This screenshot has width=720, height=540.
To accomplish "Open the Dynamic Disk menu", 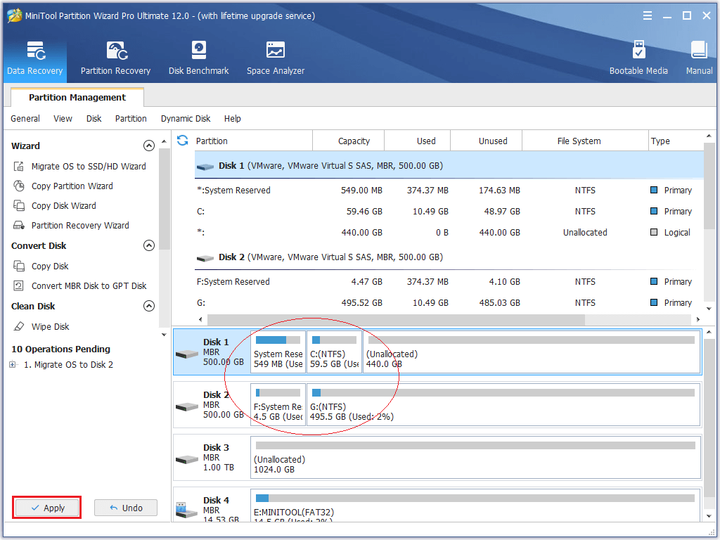I will (x=186, y=119).
